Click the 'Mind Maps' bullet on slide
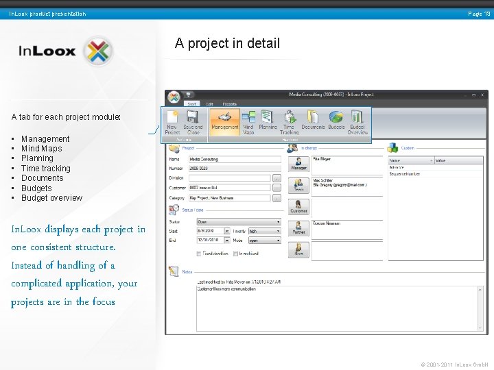The image size is (494, 370). 42,149
